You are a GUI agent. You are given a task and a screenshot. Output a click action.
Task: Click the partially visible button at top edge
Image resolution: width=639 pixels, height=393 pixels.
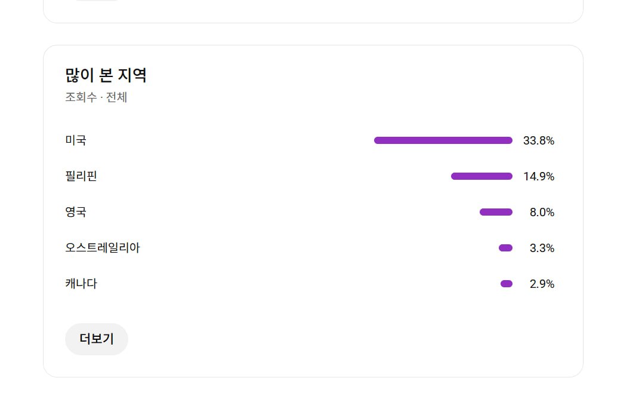tap(97, 1)
